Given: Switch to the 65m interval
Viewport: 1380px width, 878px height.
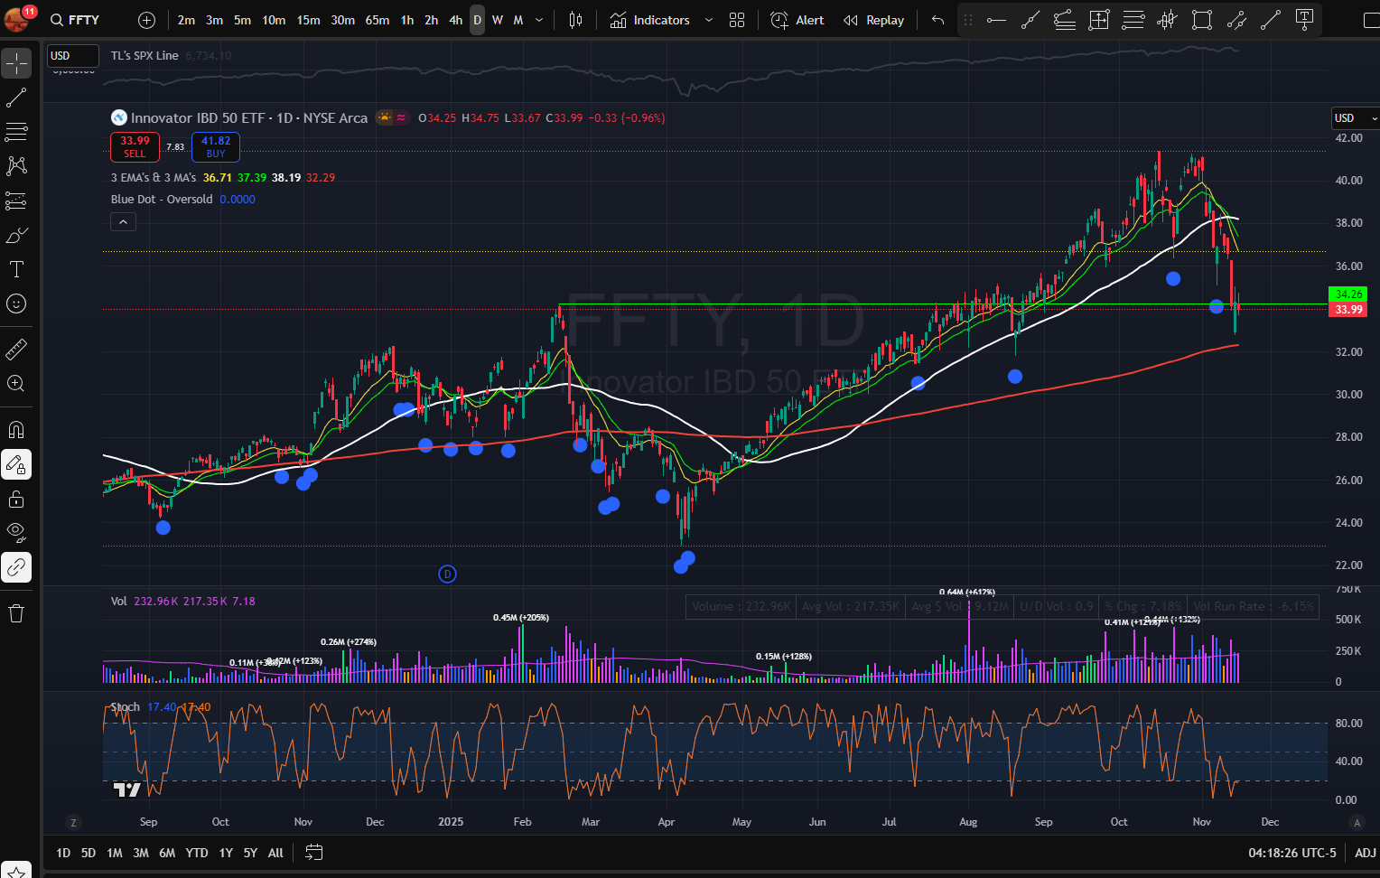Looking at the screenshot, I should point(378,20).
